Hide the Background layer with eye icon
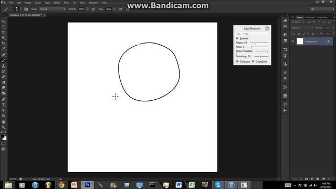 [x=293, y=41]
